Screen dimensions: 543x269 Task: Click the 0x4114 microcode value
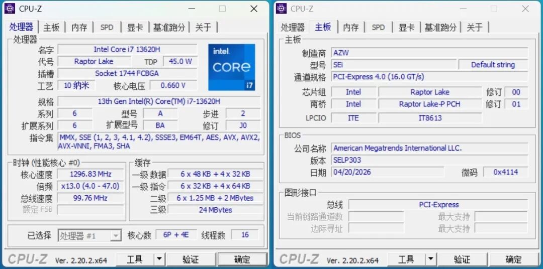tap(506, 172)
